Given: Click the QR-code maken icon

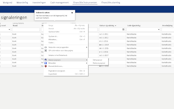Looking at the screenshot, I should click(x=46, y=50).
